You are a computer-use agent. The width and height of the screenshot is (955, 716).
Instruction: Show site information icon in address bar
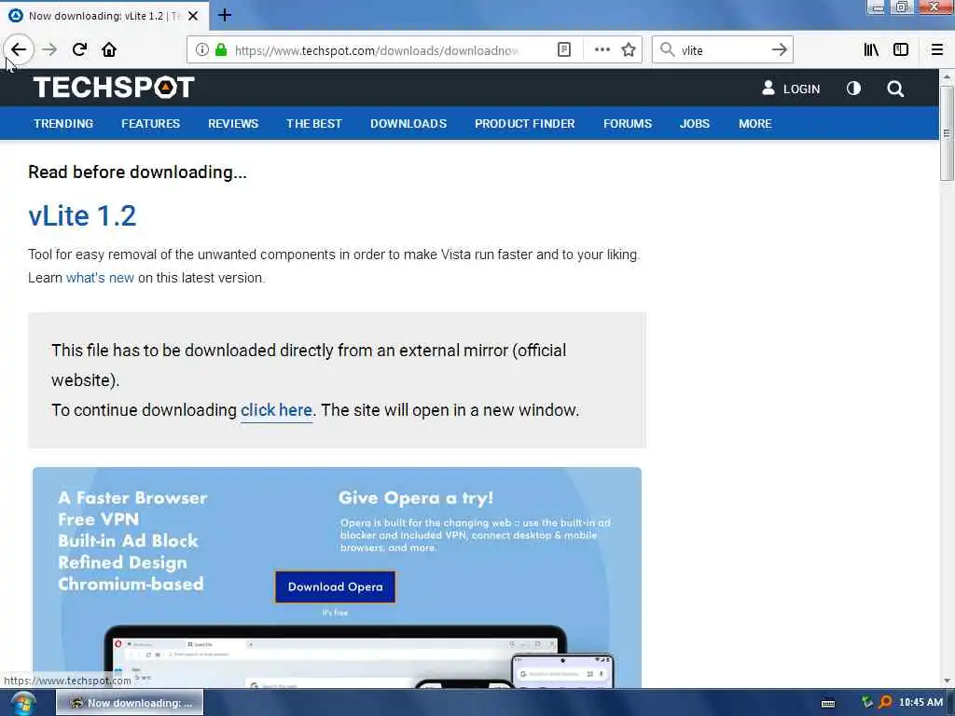201,50
